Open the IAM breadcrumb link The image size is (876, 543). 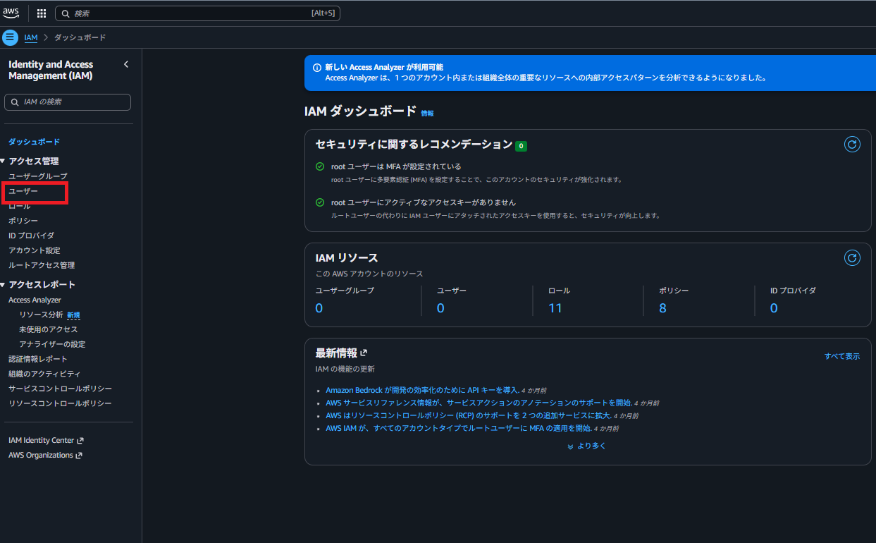point(30,37)
